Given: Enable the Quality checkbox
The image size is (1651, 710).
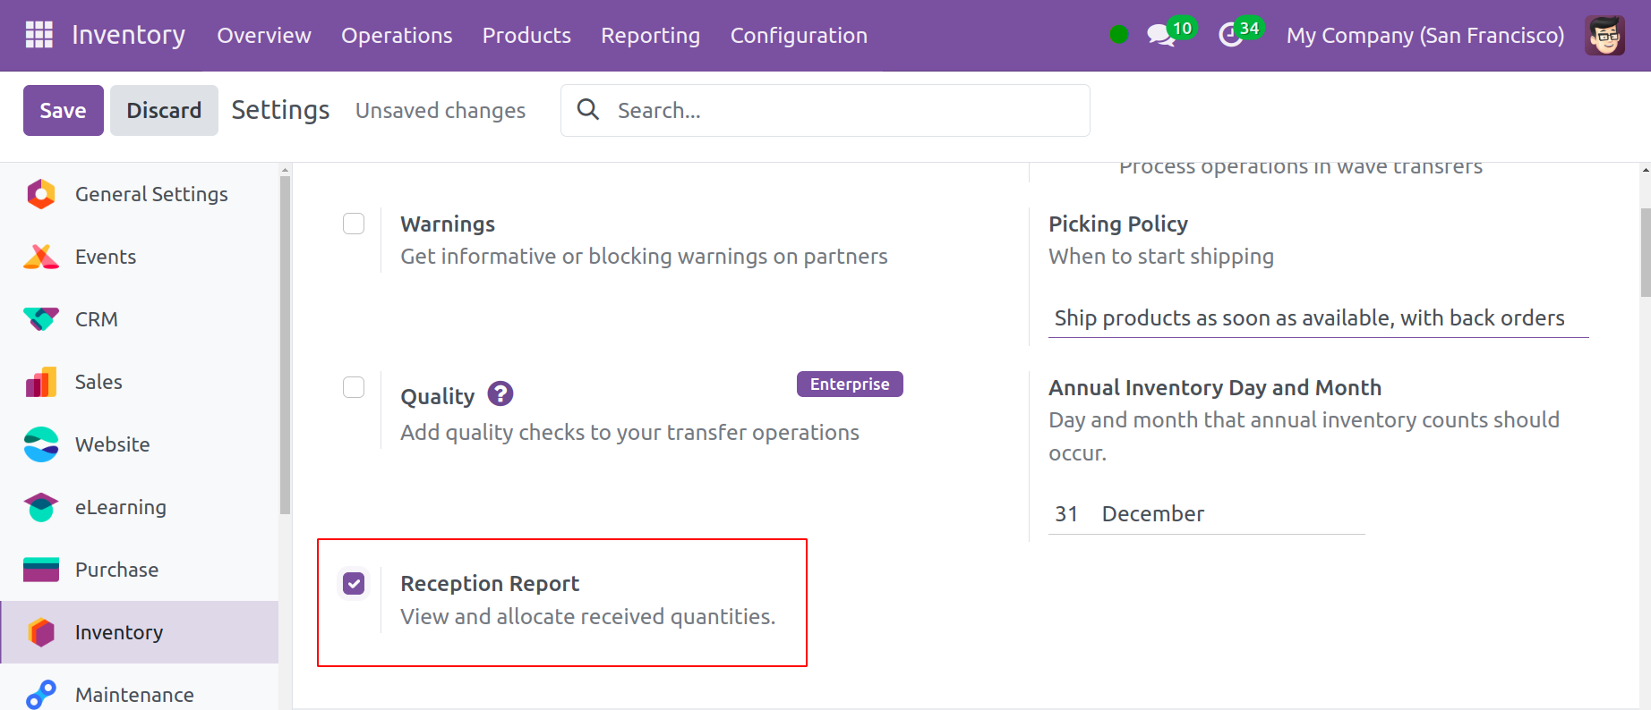Looking at the screenshot, I should (354, 387).
